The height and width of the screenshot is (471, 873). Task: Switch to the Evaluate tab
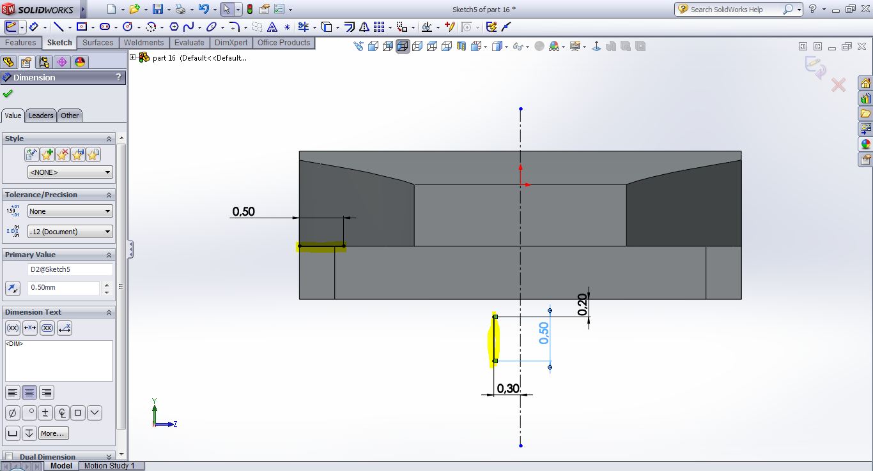pos(189,43)
